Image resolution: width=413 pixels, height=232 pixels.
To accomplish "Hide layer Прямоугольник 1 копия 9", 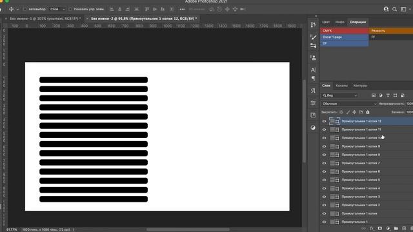I will click(324, 146).
